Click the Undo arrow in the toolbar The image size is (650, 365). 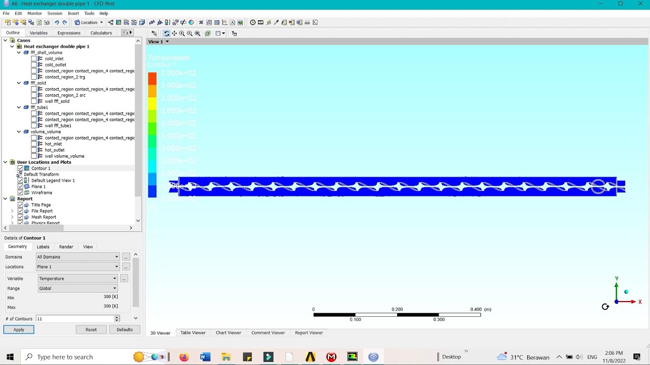pyautogui.click(x=56, y=22)
